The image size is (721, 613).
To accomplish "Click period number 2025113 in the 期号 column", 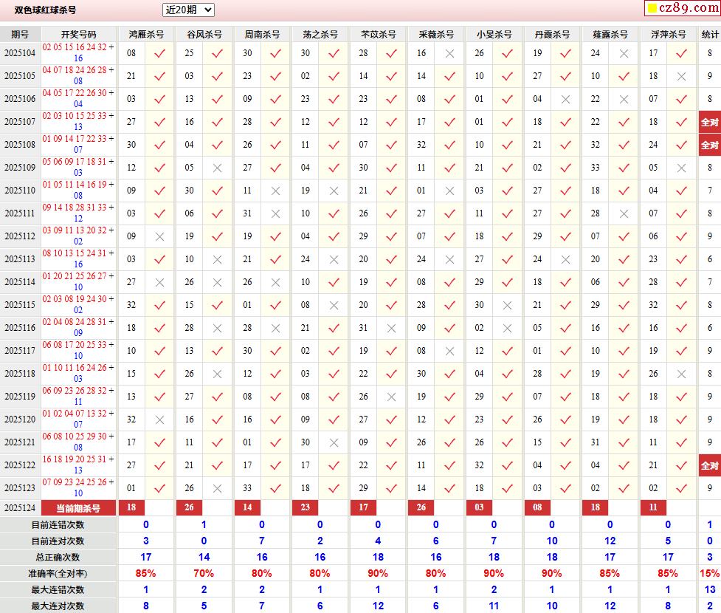I will (20, 259).
